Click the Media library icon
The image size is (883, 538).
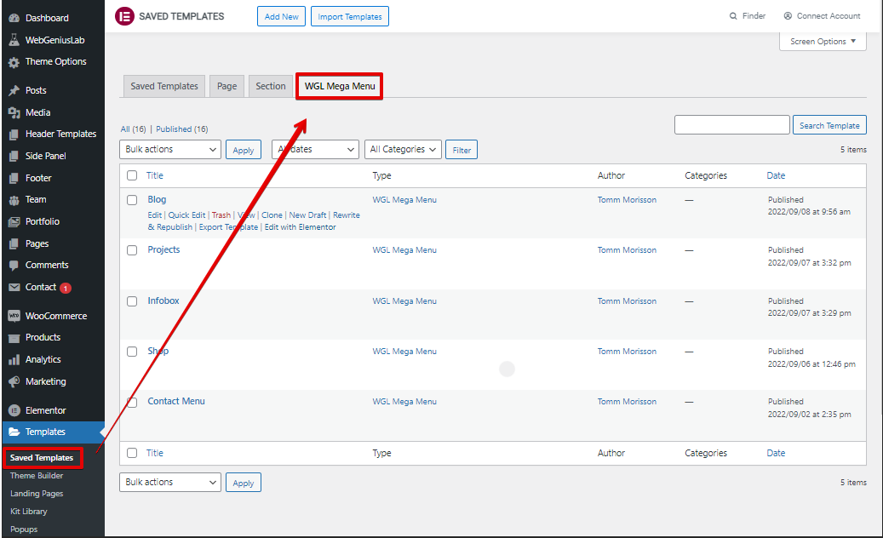(x=14, y=112)
